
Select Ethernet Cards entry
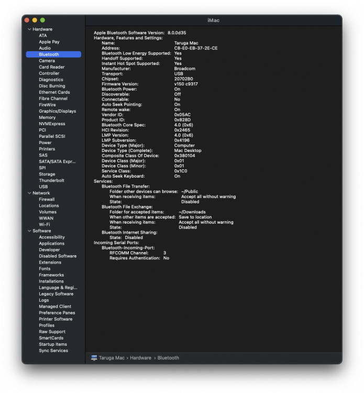(54, 92)
